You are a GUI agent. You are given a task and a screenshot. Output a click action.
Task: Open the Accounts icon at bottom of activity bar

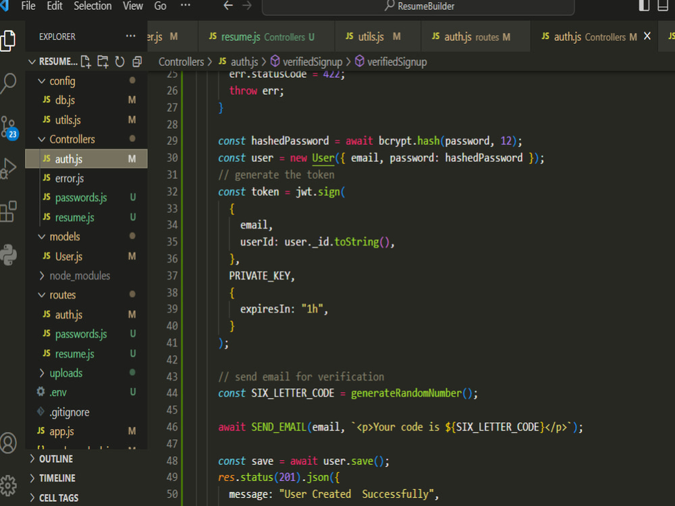coord(9,443)
